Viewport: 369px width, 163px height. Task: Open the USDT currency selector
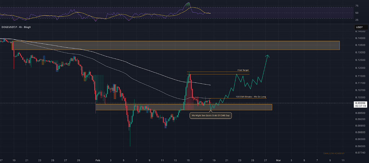tap(359, 27)
